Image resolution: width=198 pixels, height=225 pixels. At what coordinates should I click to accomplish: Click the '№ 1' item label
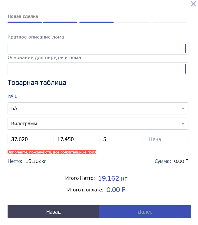click(x=13, y=96)
